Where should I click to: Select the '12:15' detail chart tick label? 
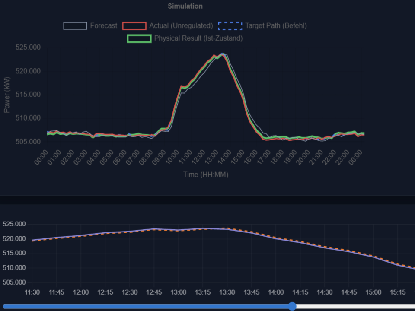[x=105, y=292]
